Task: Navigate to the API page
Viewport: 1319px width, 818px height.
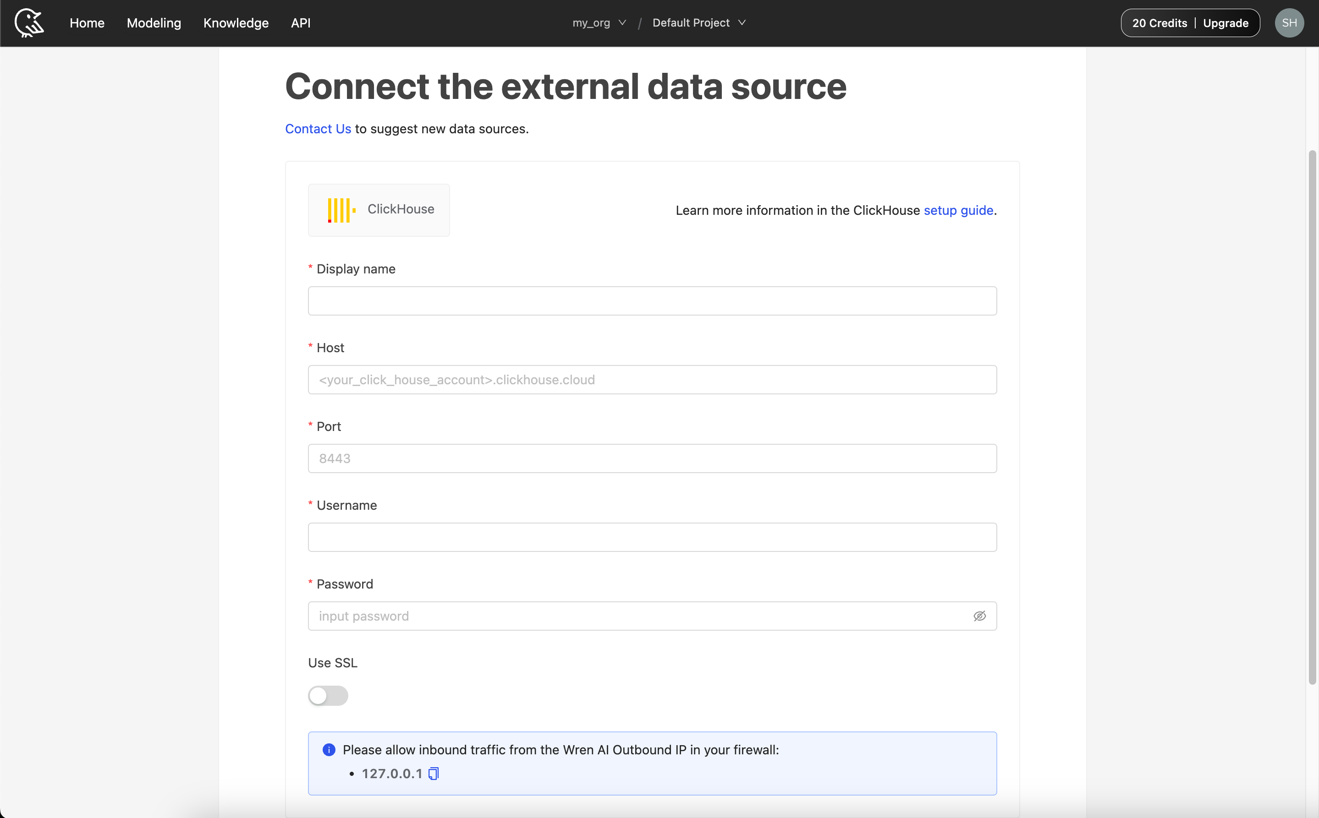Action: point(300,23)
